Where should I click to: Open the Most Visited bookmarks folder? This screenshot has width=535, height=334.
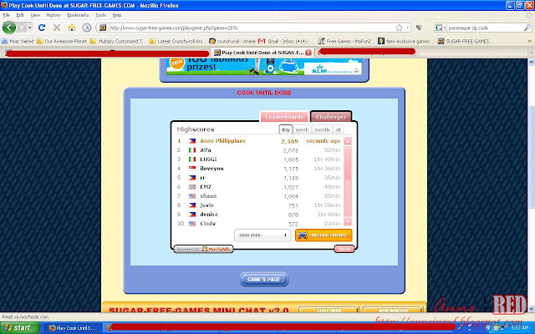(x=18, y=41)
